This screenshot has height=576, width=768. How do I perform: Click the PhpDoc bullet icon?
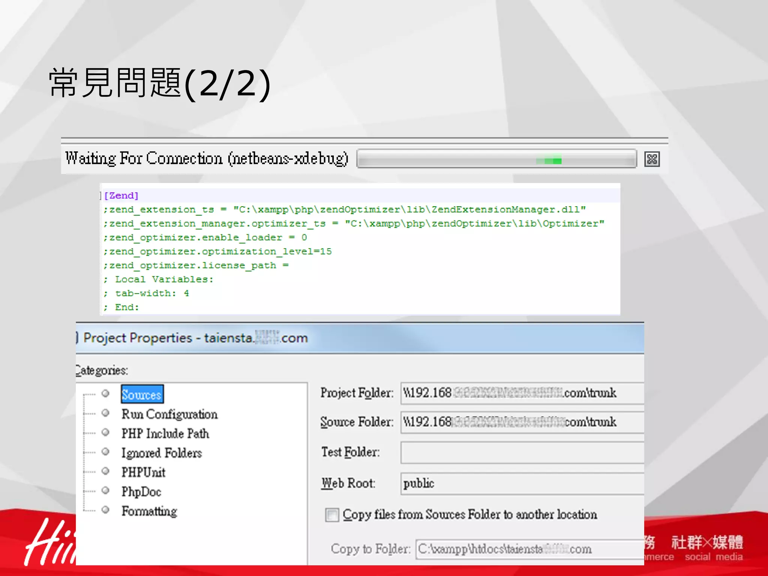pos(106,490)
